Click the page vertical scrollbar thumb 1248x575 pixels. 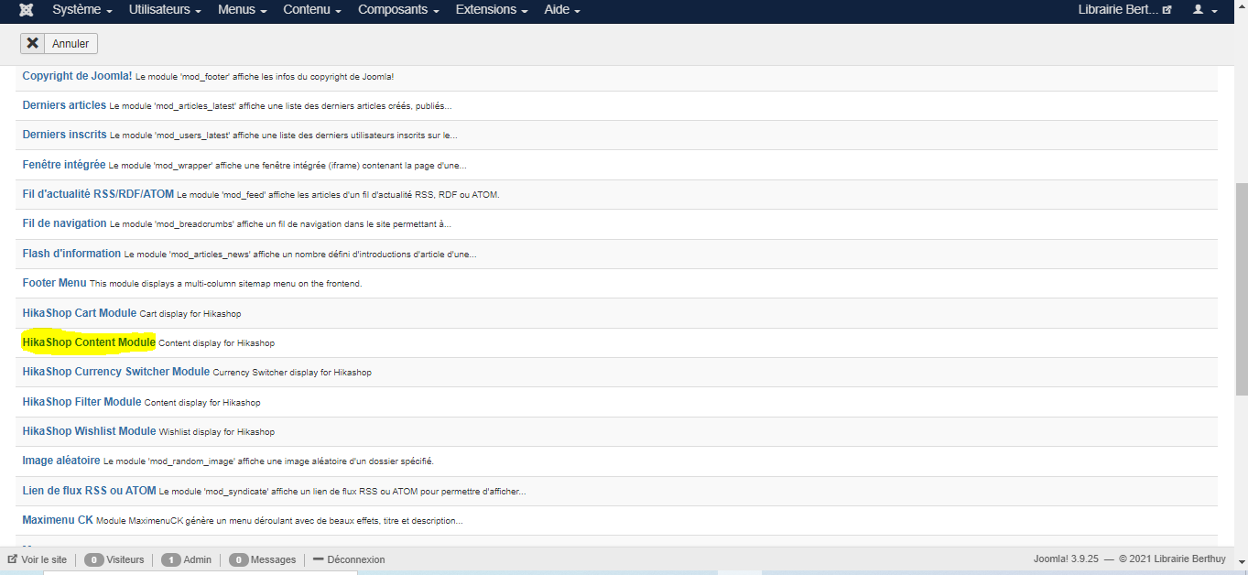tap(1242, 289)
